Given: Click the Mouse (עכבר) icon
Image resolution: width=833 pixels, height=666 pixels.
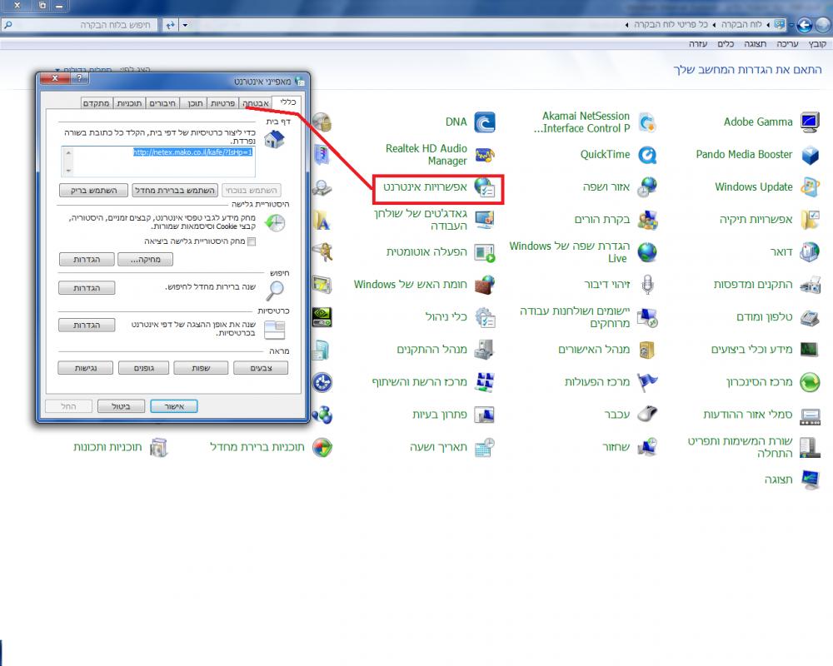Looking at the screenshot, I should tap(646, 414).
